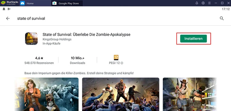Click the magnifier search icon
Screen dimensions: 231x111
pyautogui.click(x=222, y=18)
